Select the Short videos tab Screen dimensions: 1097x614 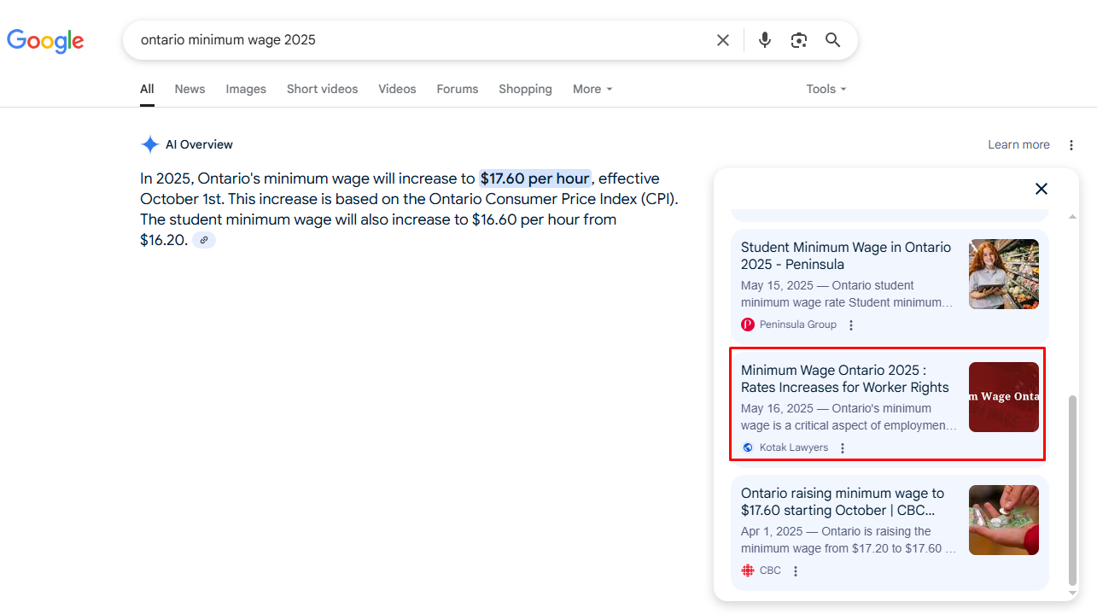coord(322,89)
